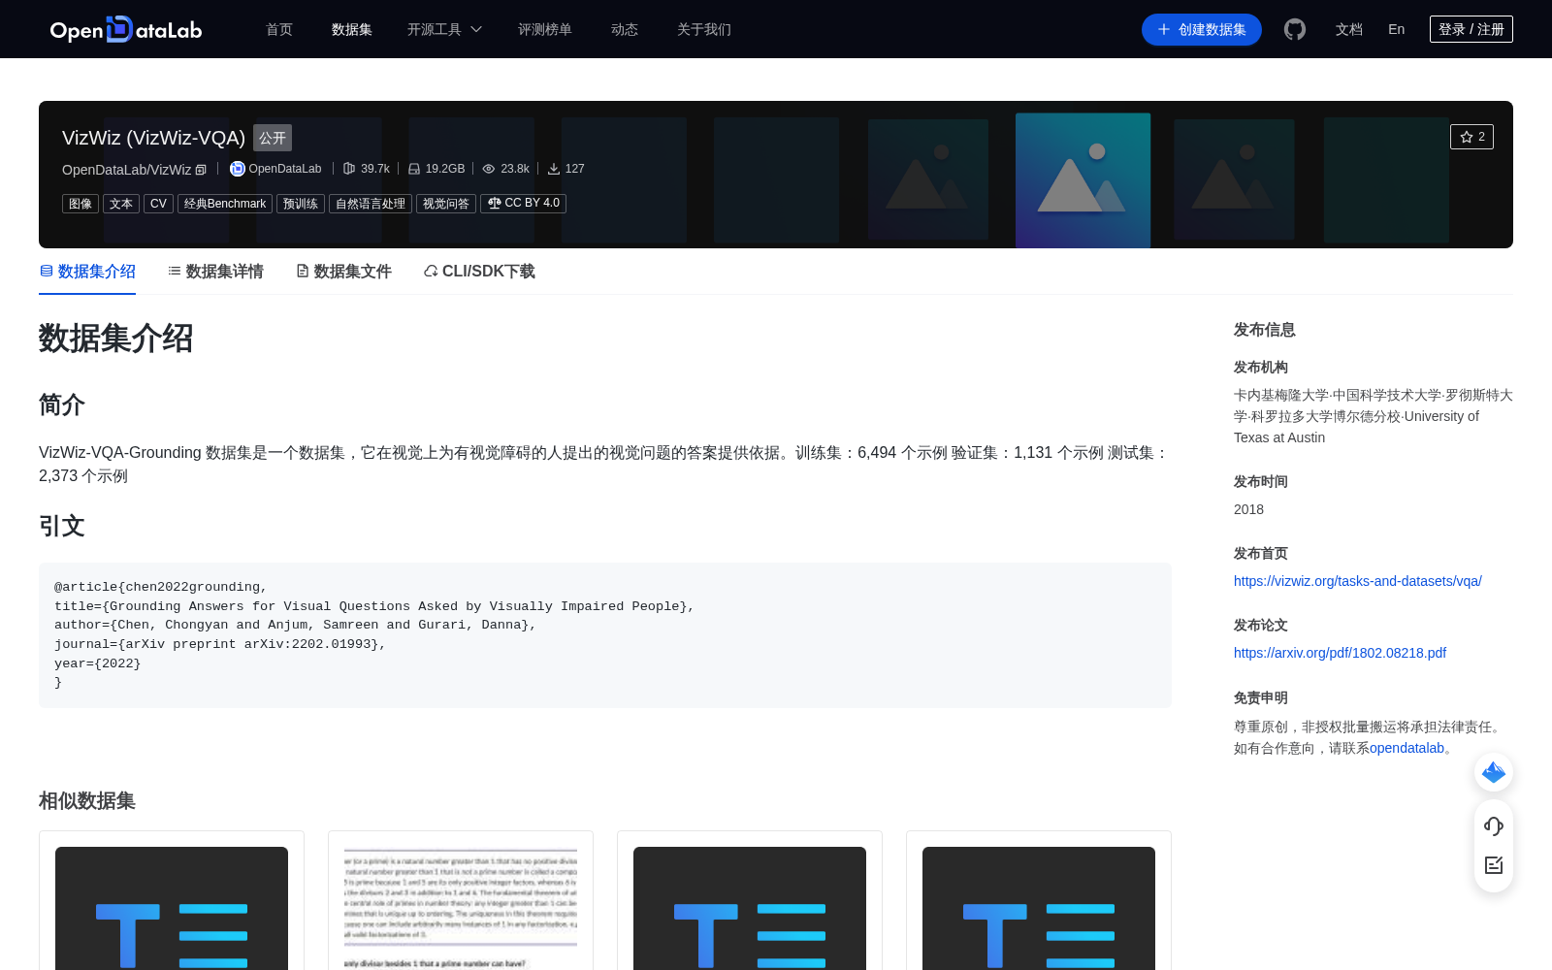Click the opendatalab contact link
The height and width of the screenshot is (970, 1552).
coord(1406,748)
